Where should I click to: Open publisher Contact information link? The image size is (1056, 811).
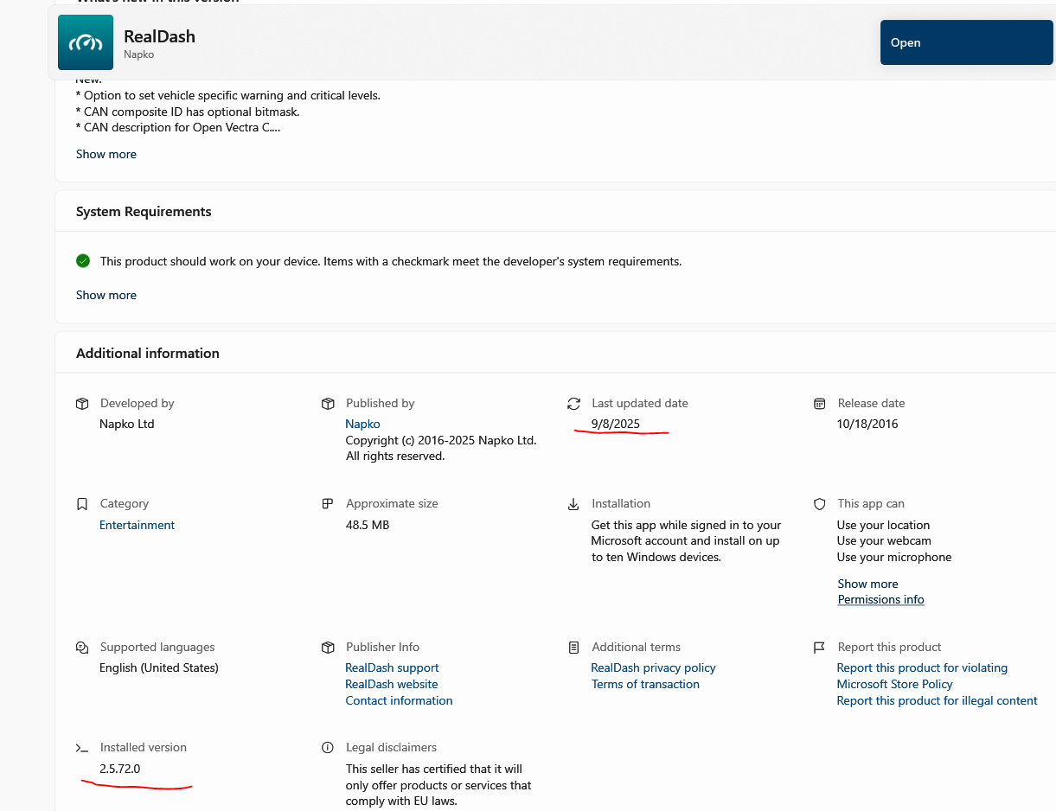tap(399, 700)
